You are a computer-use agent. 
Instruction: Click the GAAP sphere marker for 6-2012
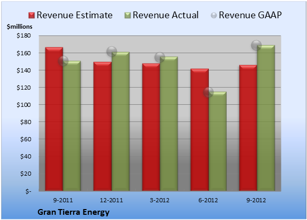[208, 92]
